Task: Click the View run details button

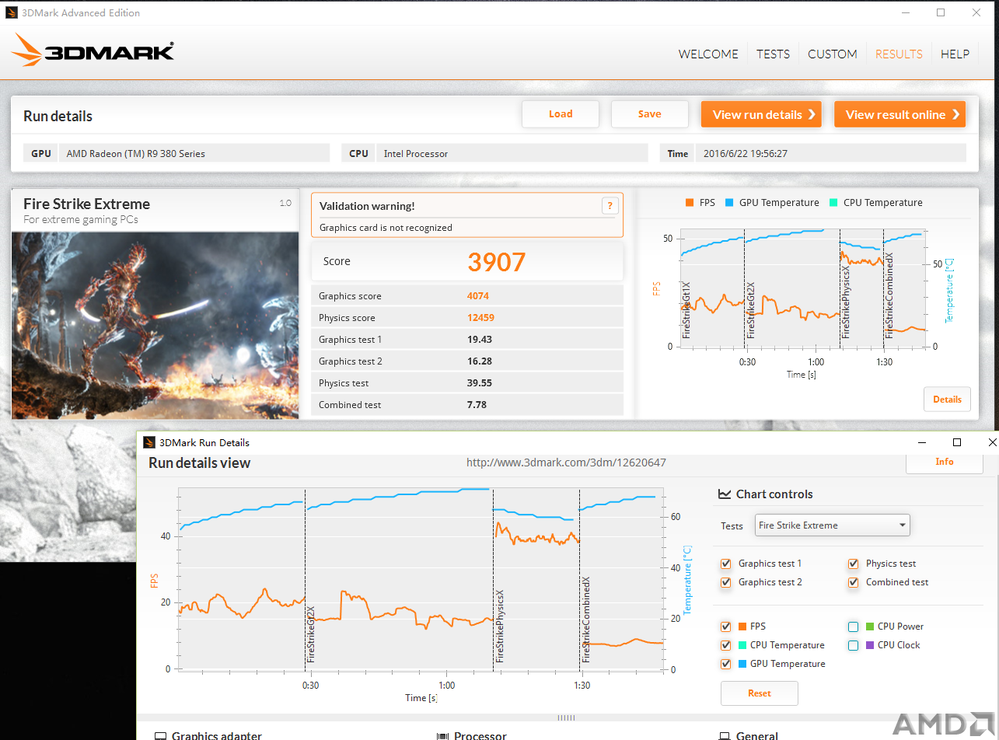Action: coord(763,114)
